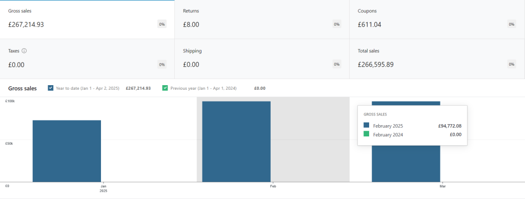Switch to the Shipping summary tab
This screenshot has width=525, height=199.
[x=262, y=59]
